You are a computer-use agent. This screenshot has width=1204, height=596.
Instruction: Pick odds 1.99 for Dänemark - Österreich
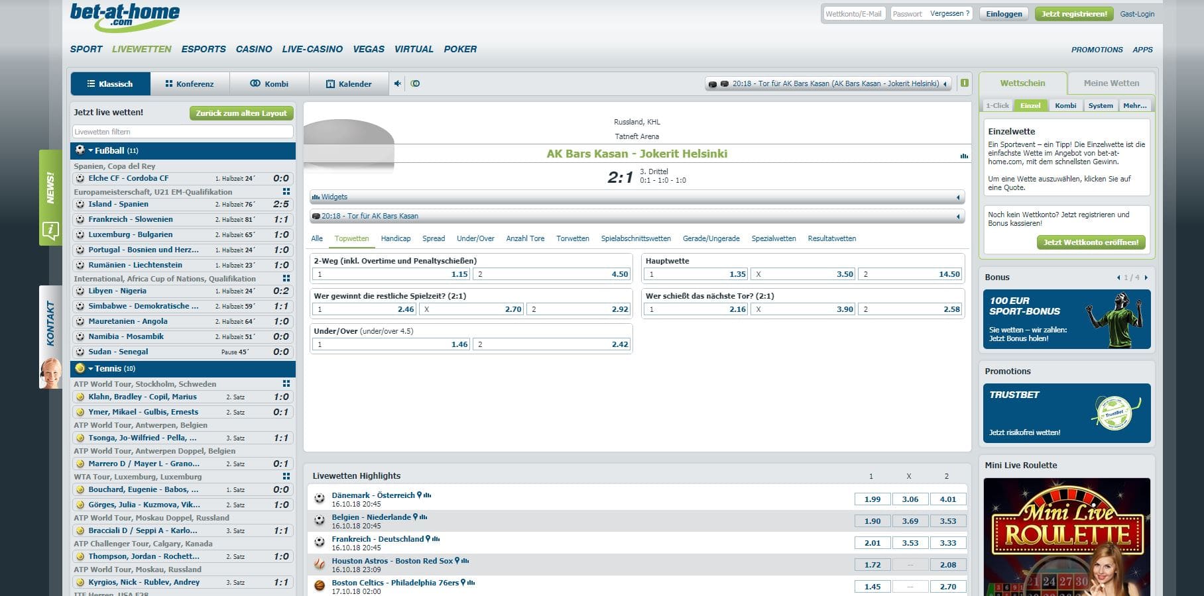click(873, 499)
